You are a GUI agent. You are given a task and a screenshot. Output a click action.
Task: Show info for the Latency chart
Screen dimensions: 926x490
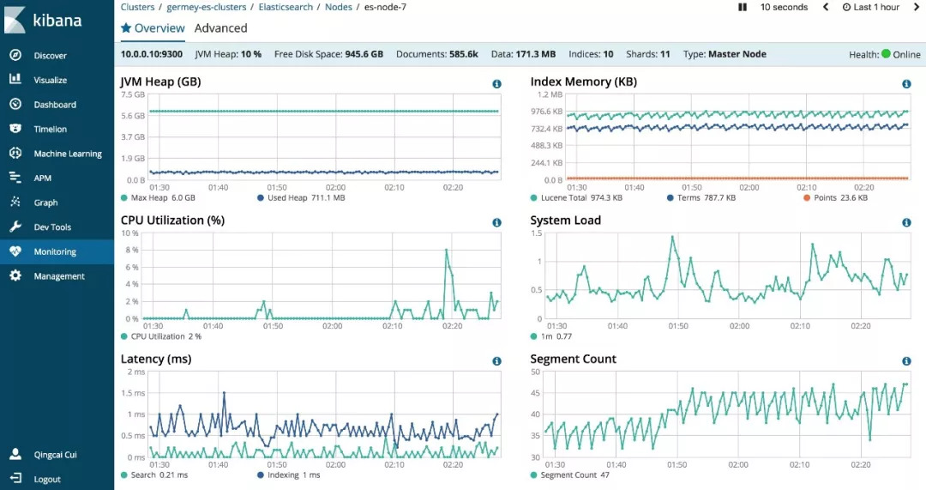(x=496, y=361)
